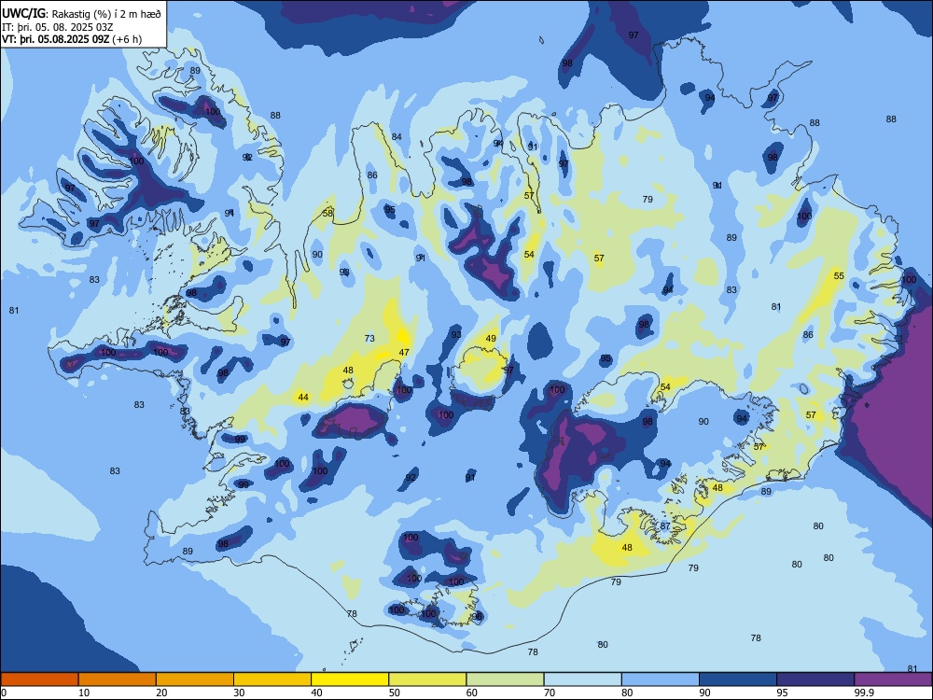Click the humidity value 49 on the map
933x700 pixels.
(x=491, y=338)
